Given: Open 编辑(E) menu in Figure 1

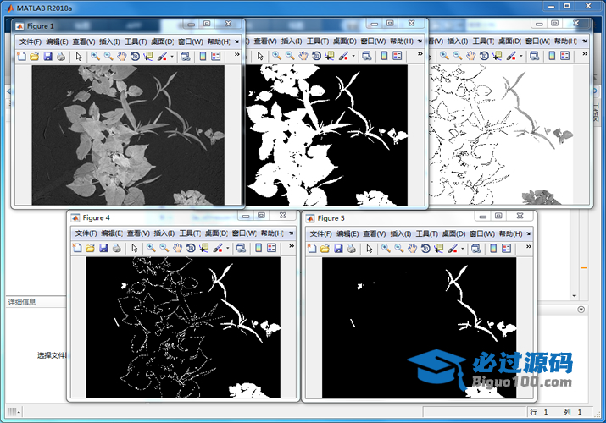Looking at the screenshot, I should point(57,41).
